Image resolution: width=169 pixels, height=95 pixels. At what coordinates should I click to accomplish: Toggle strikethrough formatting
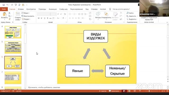click(x=50, y=18)
